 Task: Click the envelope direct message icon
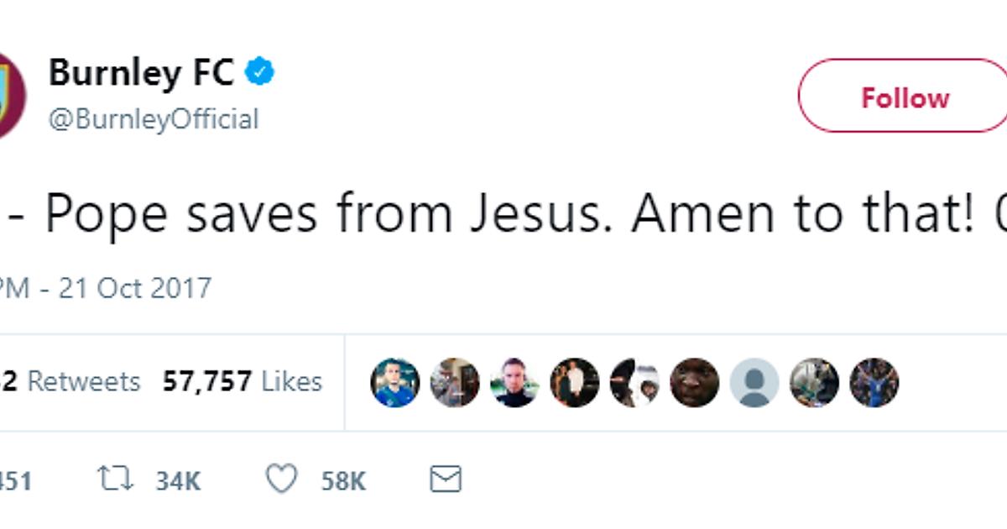(x=445, y=479)
